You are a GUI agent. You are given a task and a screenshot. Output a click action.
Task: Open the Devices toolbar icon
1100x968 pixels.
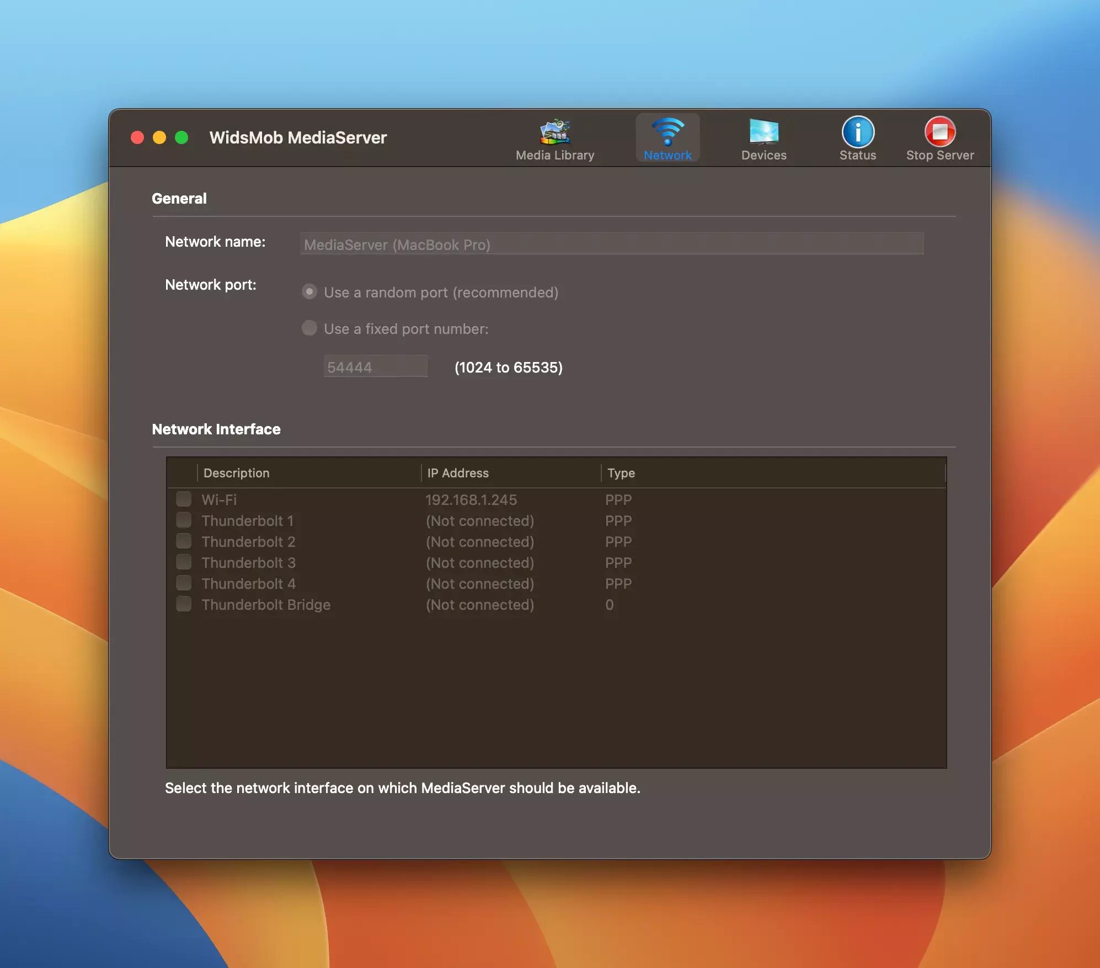tap(763, 133)
